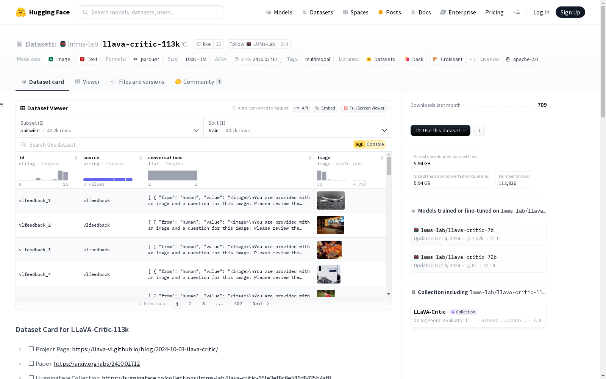This screenshot has height=379, width=606.
Task: Open the Project Page llava-vl.github.io link
Action: (145, 349)
